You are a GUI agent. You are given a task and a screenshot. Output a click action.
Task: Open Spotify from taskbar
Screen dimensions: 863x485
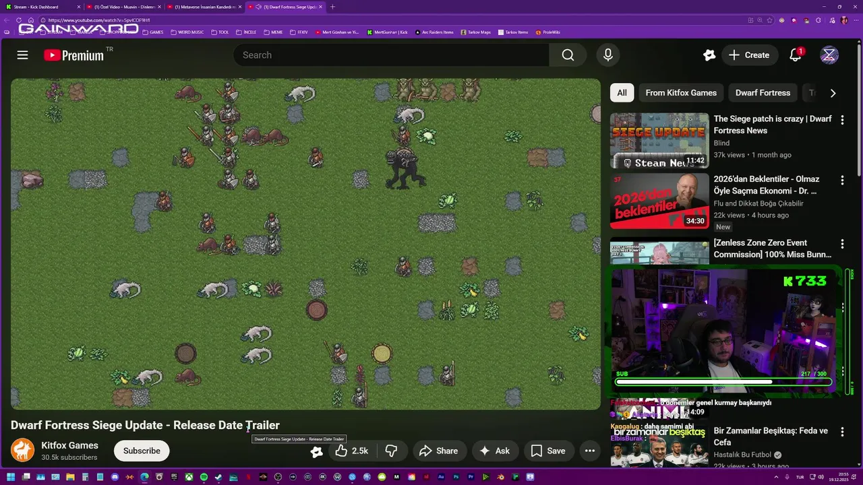(204, 477)
